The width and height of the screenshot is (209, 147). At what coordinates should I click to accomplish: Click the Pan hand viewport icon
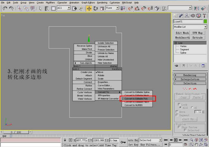pyautogui.click(x=196, y=144)
